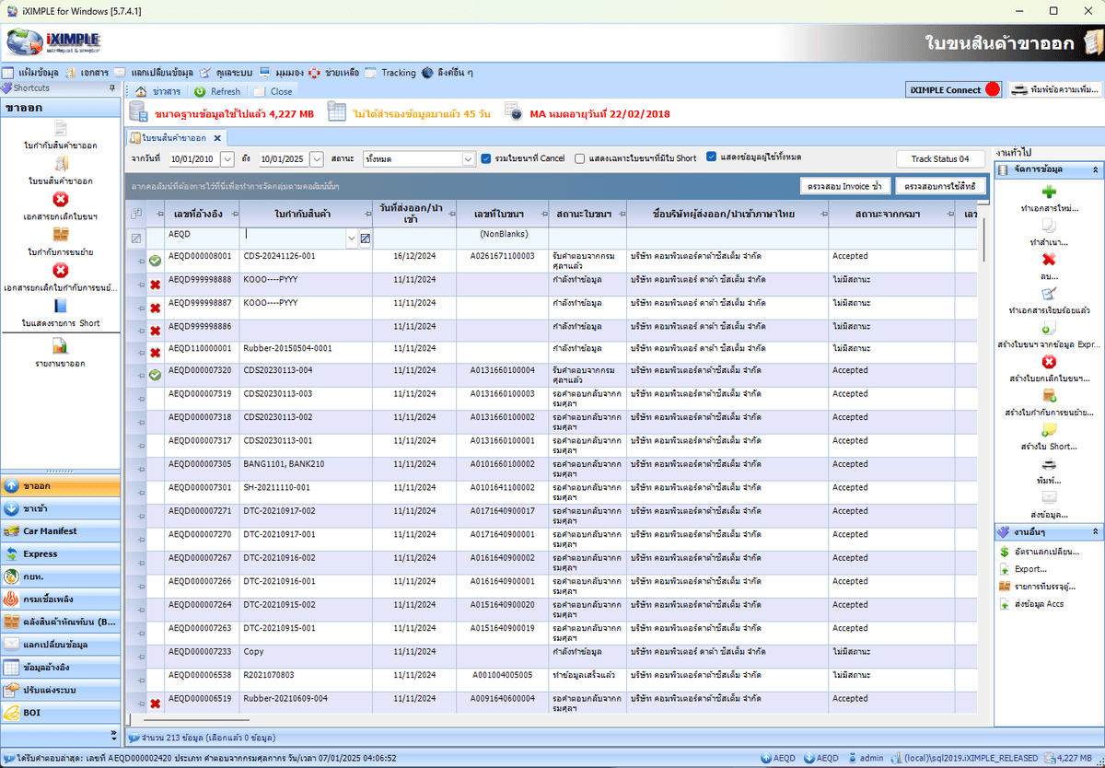Click the ข่าวสาร home icon
This screenshot has width=1105, height=768.
[140, 91]
